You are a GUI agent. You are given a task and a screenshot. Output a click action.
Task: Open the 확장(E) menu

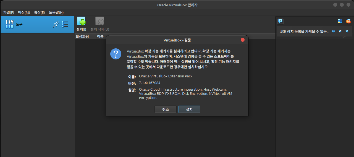[39, 12]
